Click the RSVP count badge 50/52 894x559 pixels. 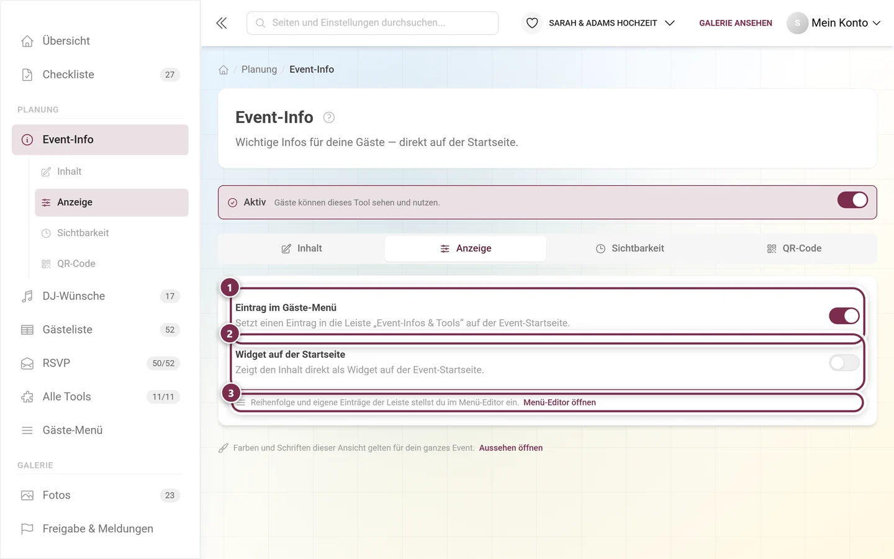coord(163,363)
